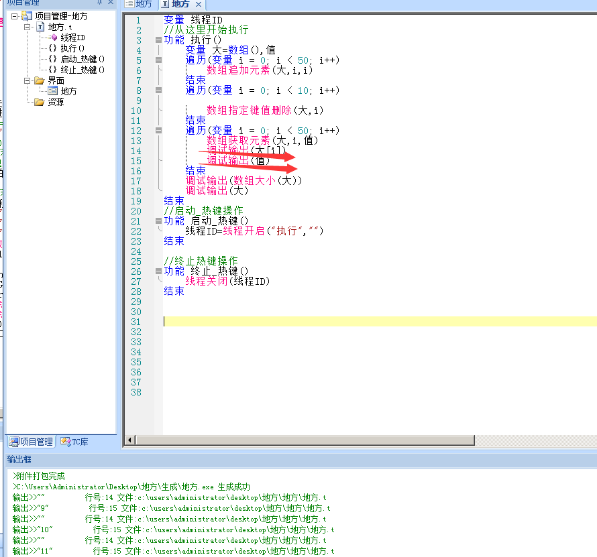Open the 地方 form under 界面
597x557 pixels.
click(68, 91)
